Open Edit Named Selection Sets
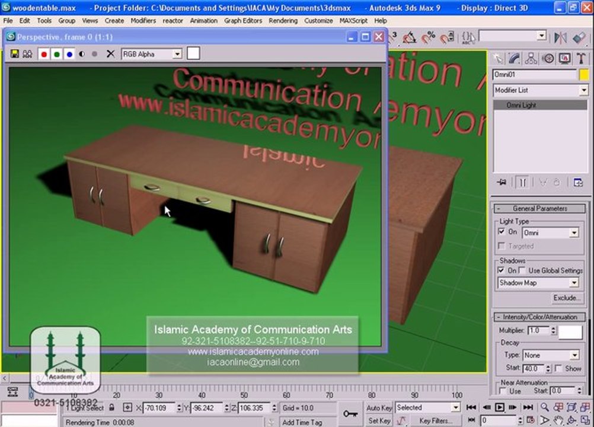 pos(468,37)
